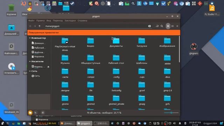The height and width of the screenshot is (126, 224).
Task: Collapse the Носители section
Action: [30, 62]
